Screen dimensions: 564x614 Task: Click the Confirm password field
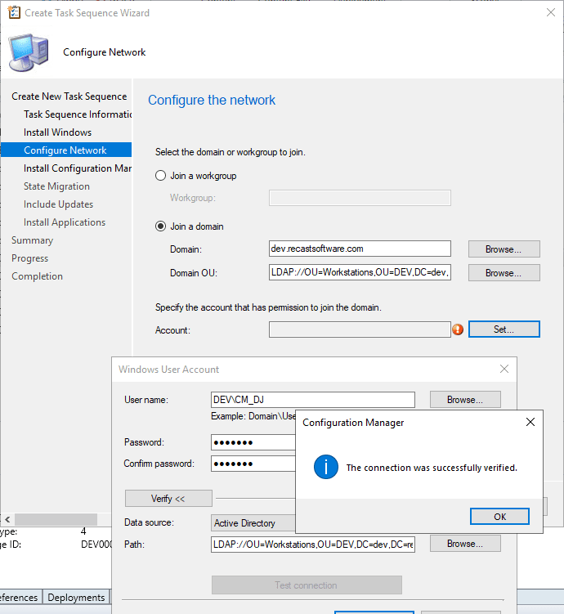coord(253,464)
